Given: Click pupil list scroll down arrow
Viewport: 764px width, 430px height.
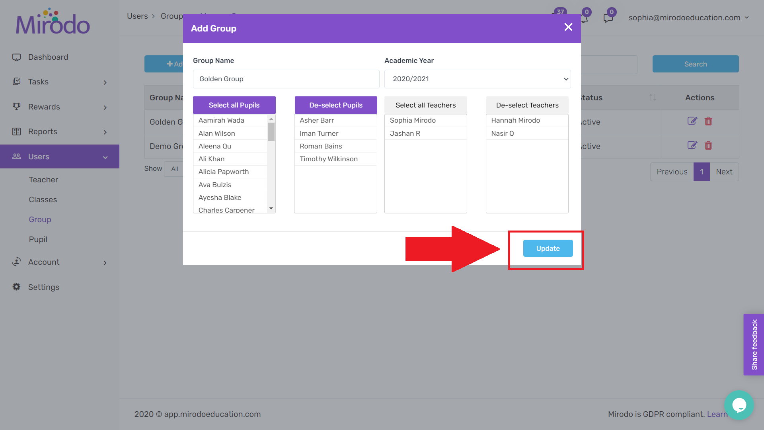Looking at the screenshot, I should click(x=271, y=209).
